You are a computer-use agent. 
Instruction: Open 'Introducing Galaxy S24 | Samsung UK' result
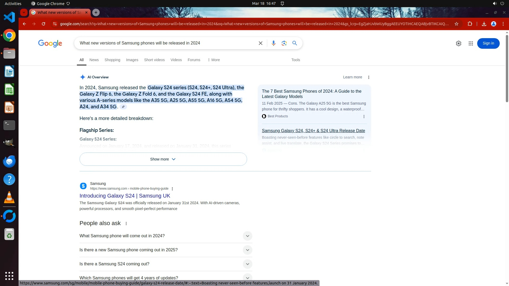(125, 196)
